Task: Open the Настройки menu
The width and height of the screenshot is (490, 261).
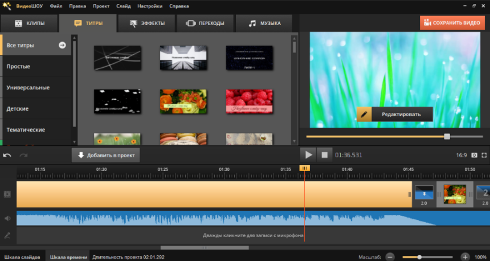Action: coord(150,6)
